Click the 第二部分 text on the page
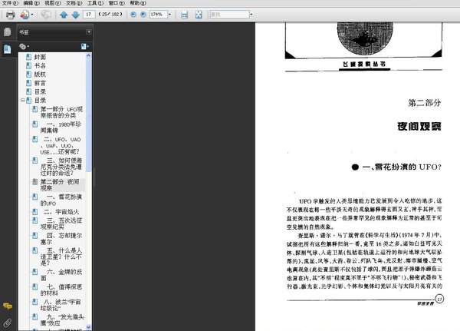 click(x=424, y=103)
